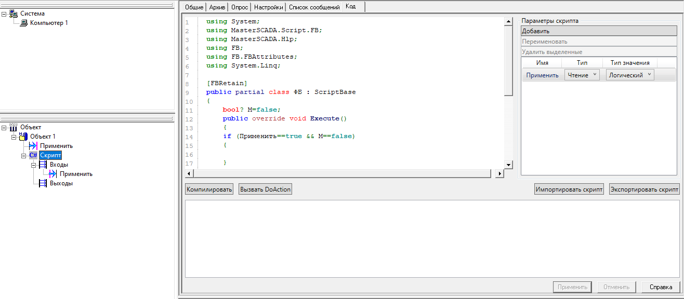Viewport: 684px width, 299px height.
Task: Switch to the Общие tab
Action: [x=194, y=7]
